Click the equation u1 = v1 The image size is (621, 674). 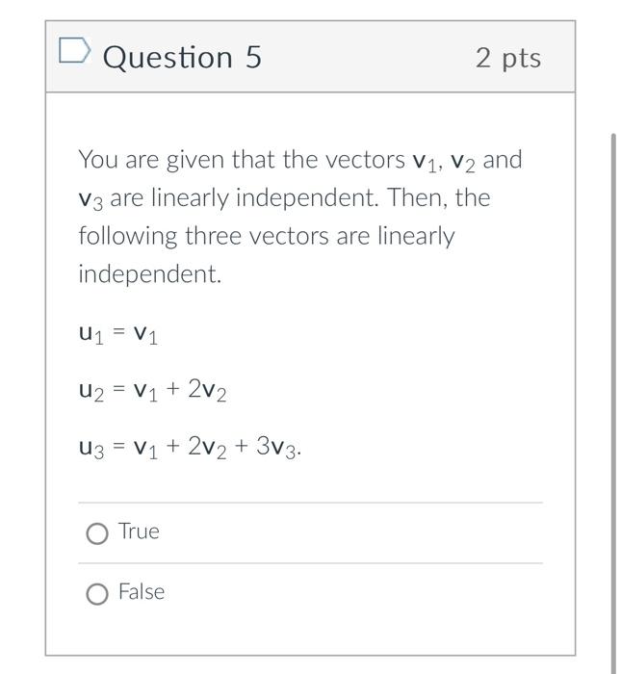[118, 334]
